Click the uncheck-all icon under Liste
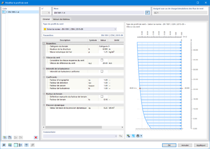 pyautogui.click(x=21, y=137)
